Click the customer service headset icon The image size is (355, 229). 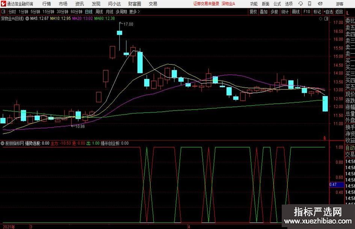(301, 4)
